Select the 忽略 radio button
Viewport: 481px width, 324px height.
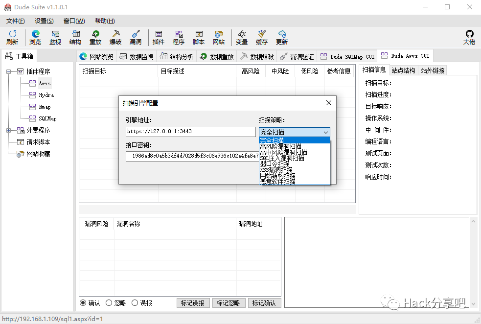[x=109, y=303]
